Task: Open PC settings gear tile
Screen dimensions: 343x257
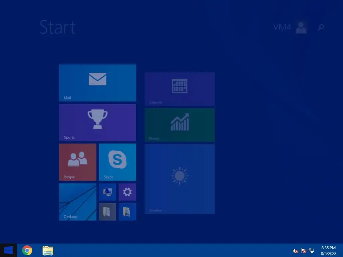Action: 127,192
